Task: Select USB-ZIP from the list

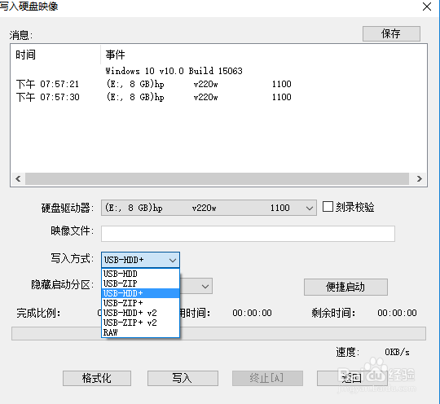Action: point(140,283)
